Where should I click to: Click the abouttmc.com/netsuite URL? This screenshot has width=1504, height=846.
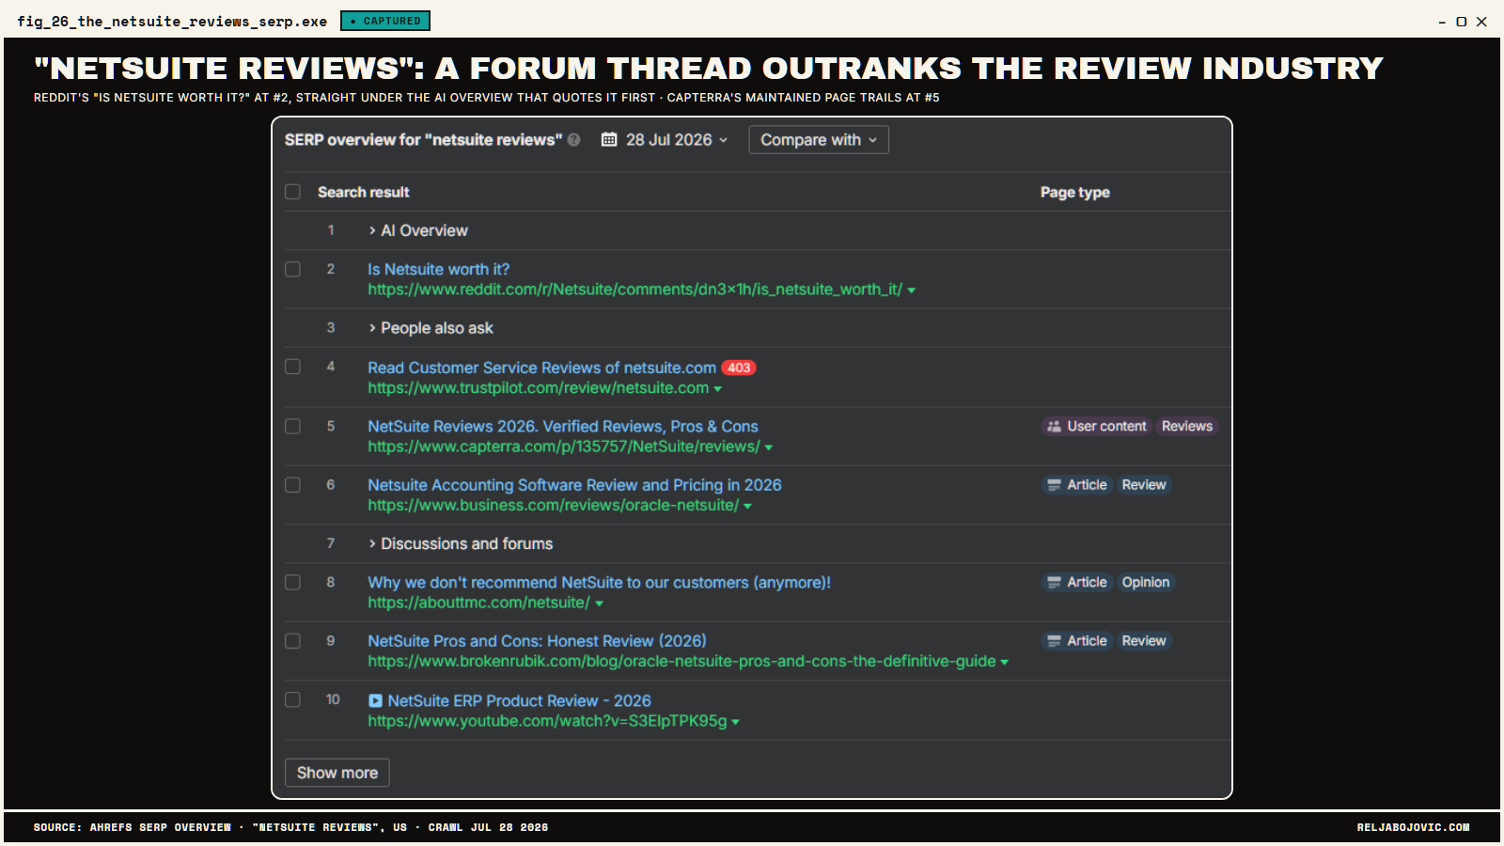(x=479, y=603)
